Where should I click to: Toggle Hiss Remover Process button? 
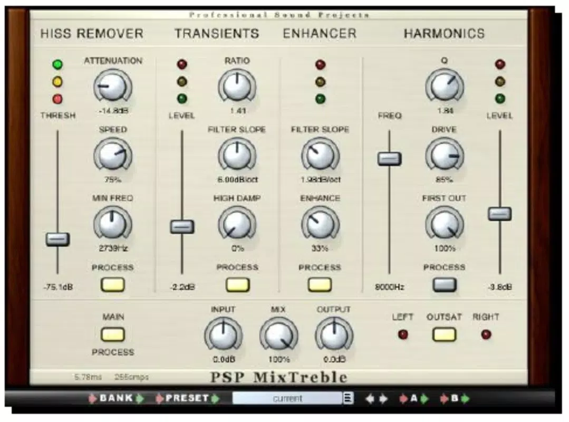click(x=112, y=284)
